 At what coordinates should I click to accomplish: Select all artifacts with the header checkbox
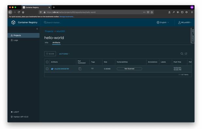(47, 62)
